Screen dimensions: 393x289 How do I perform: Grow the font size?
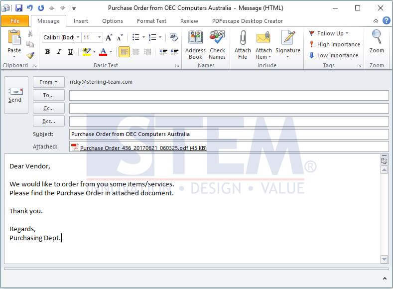pyautogui.click(x=109, y=37)
